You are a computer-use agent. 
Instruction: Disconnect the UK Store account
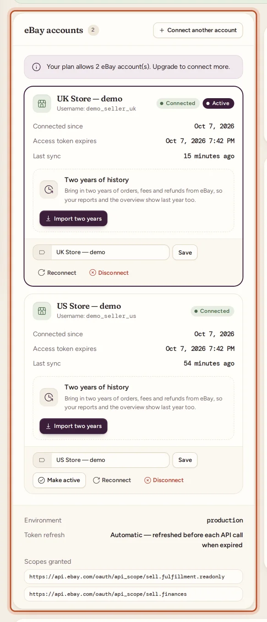coord(109,272)
